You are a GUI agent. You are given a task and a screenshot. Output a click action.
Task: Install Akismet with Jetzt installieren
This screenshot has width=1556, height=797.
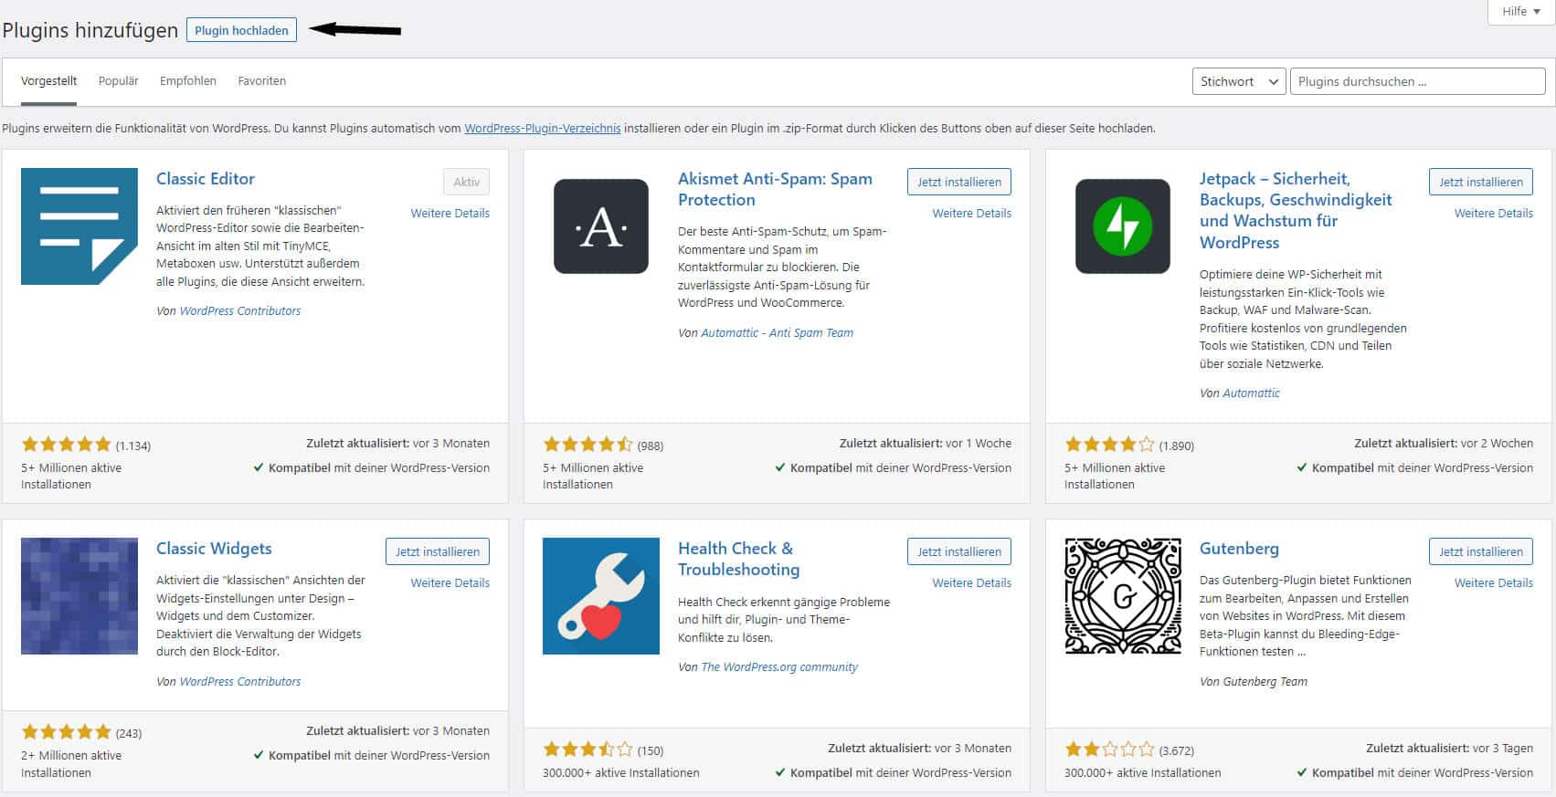(x=959, y=182)
